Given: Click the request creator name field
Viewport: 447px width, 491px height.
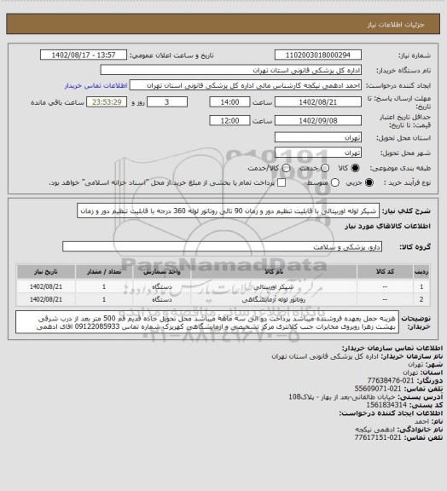Looking at the screenshot, I should 246,85.
